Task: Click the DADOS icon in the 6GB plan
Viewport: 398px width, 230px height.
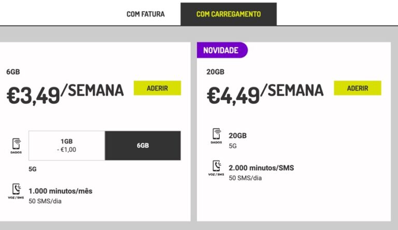Action: tap(17, 145)
